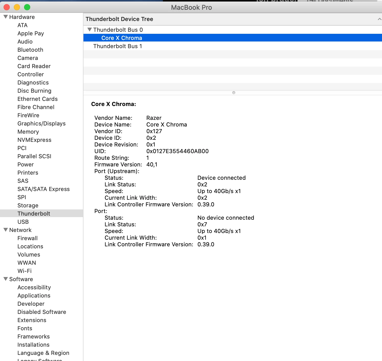Click the Software section label
The image size is (382, 361).
pos(21,279)
